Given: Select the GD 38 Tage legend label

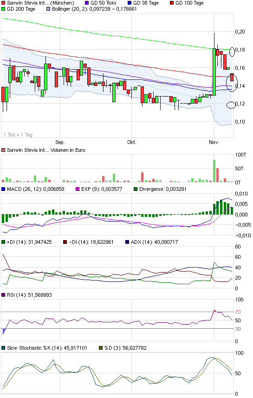Looking at the screenshot, I should 146,3.
